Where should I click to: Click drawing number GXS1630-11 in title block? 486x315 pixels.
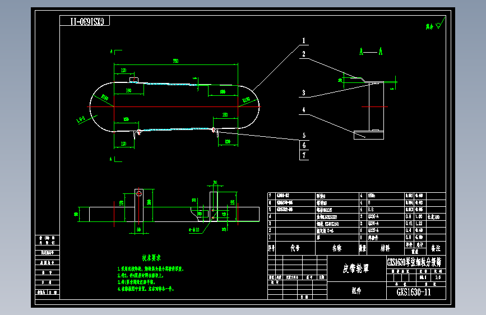[x=414, y=292]
